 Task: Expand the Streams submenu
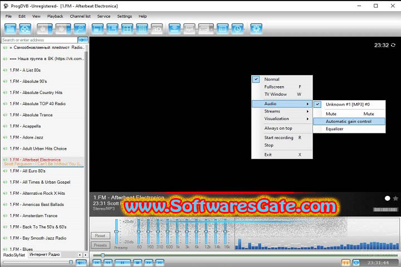point(282,111)
